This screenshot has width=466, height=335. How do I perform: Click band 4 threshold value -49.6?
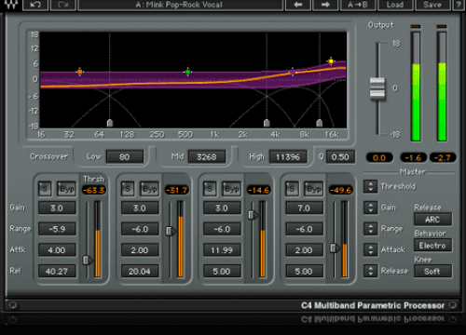click(341, 190)
